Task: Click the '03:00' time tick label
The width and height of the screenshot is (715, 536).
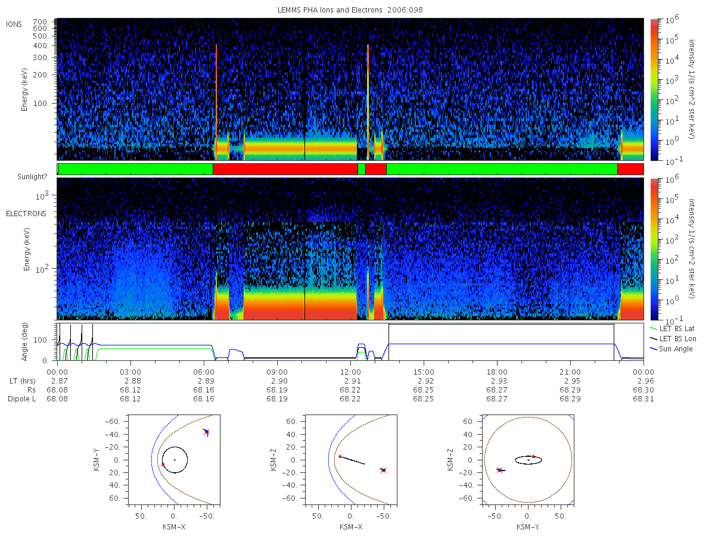Action: click(x=130, y=372)
